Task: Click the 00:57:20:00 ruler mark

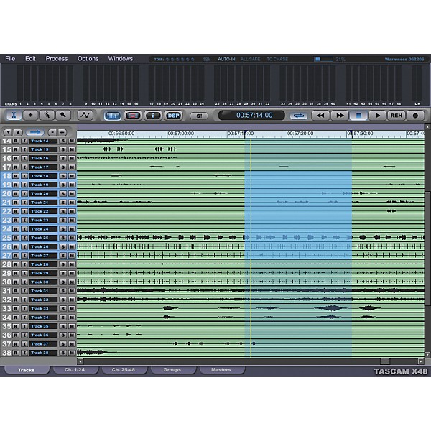Action: [300, 134]
